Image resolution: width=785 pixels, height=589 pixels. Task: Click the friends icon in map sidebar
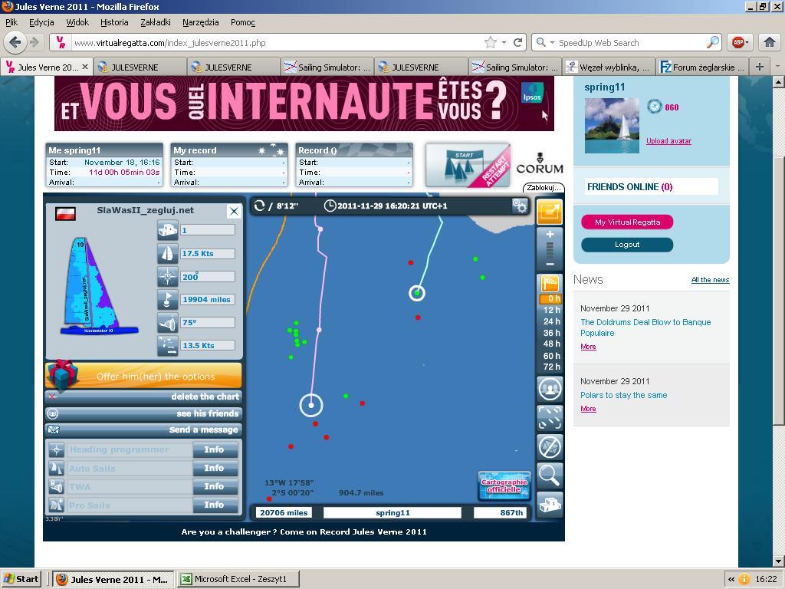pos(550,389)
